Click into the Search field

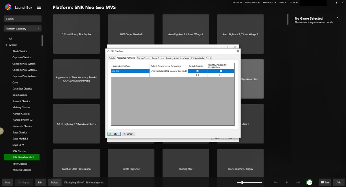click(22, 19)
